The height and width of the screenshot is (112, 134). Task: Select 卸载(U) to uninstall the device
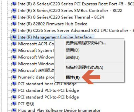(73, 58)
